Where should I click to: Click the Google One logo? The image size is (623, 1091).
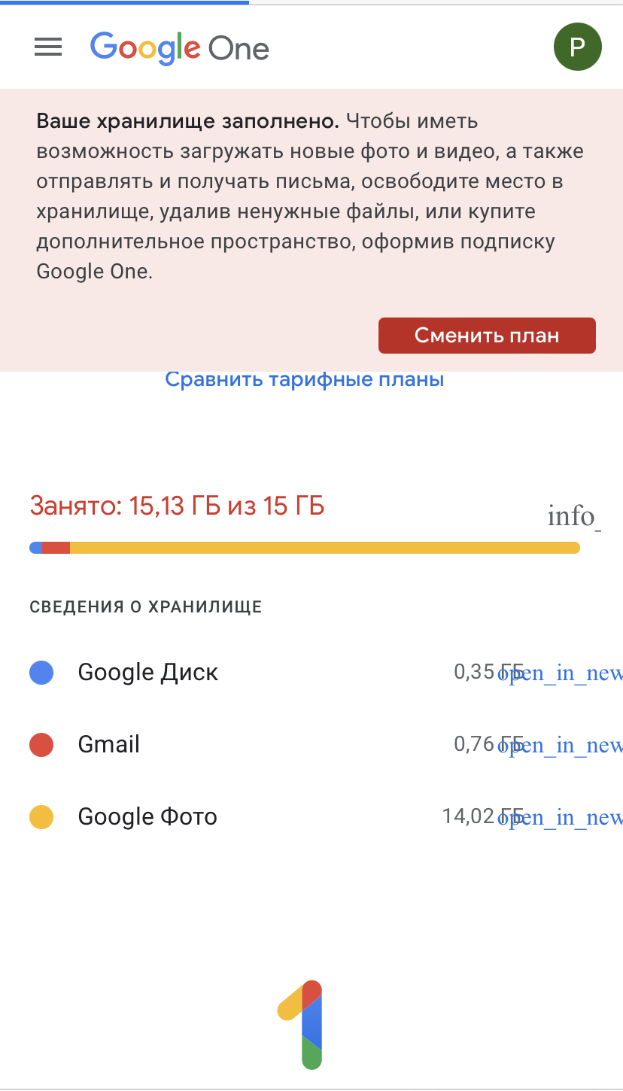[x=180, y=47]
